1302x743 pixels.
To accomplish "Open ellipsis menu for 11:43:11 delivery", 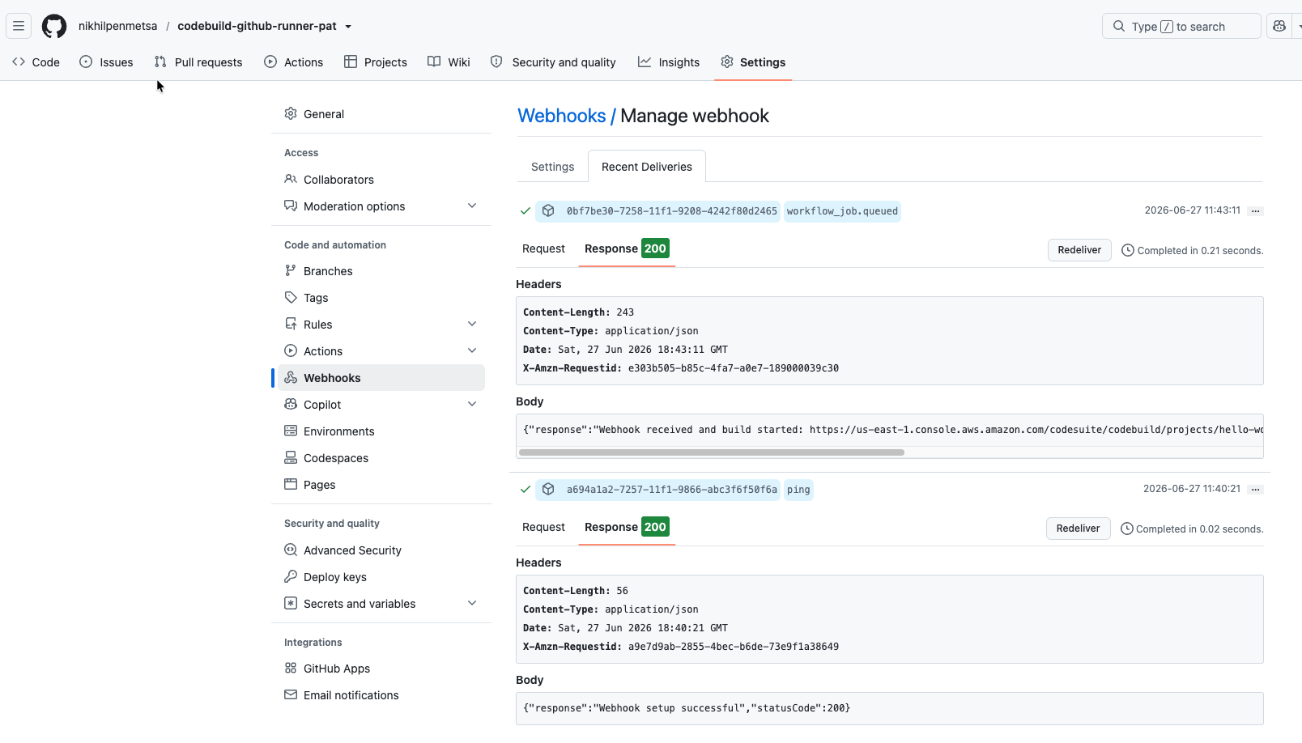I will [1255, 211].
